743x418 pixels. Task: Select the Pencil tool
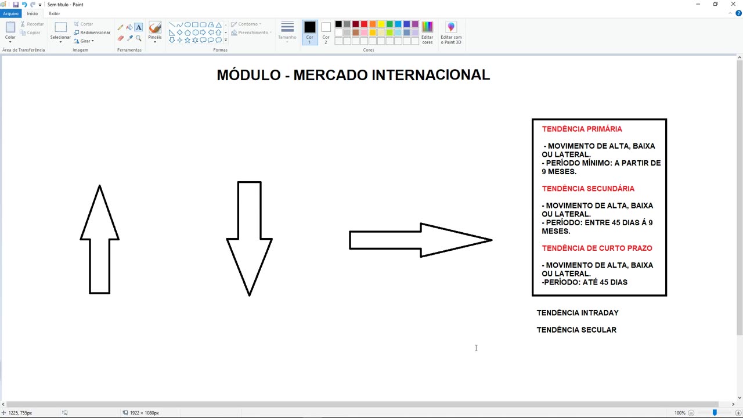click(x=120, y=27)
